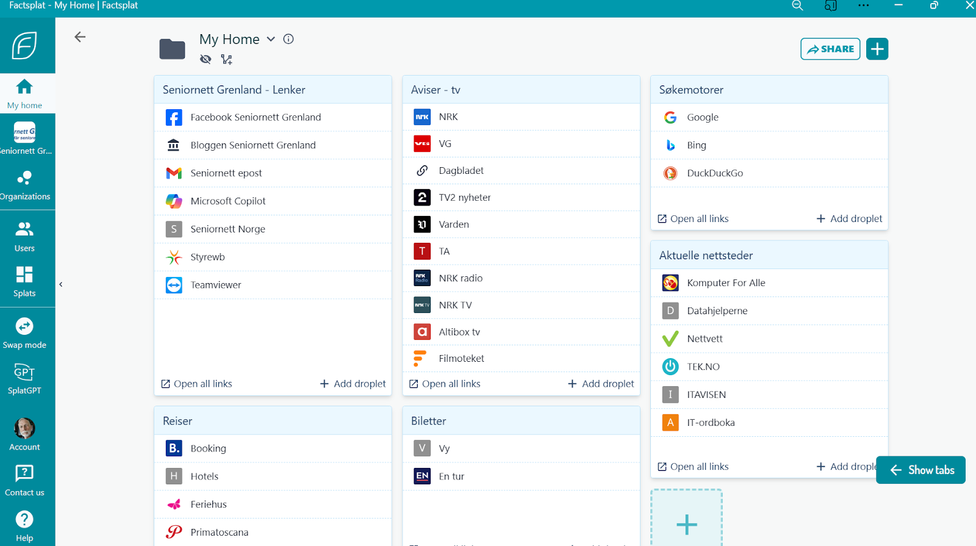Go to My home in sidebar
Screen dimensions: 976x546
point(24,94)
